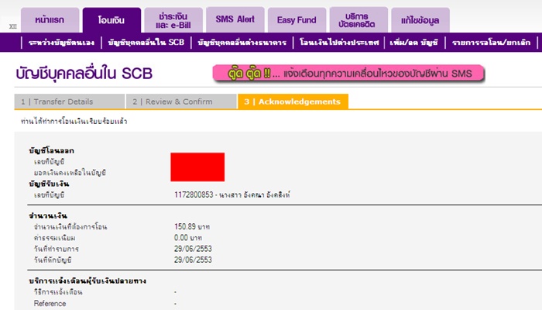Click the บัญชีรับเงิน section heading
542x310 pixels.
click(49, 184)
